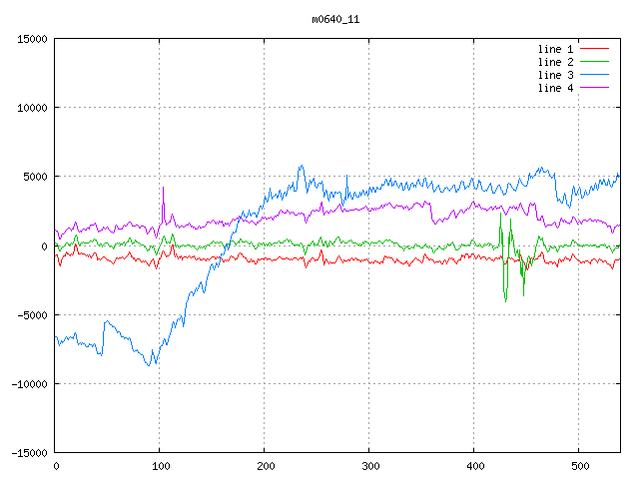
Task: Select the 'line 3' legend label
Action: (x=555, y=75)
